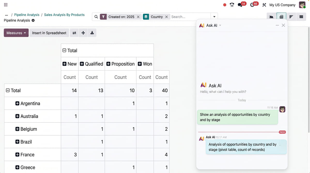Remove the Country group-by facet
Screen dimensions: 310x173
pos(166,17)
